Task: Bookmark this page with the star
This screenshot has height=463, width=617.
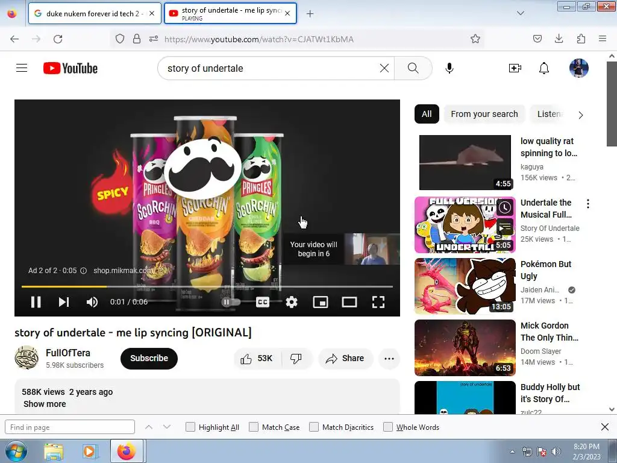Action: (x=475, y=39)
